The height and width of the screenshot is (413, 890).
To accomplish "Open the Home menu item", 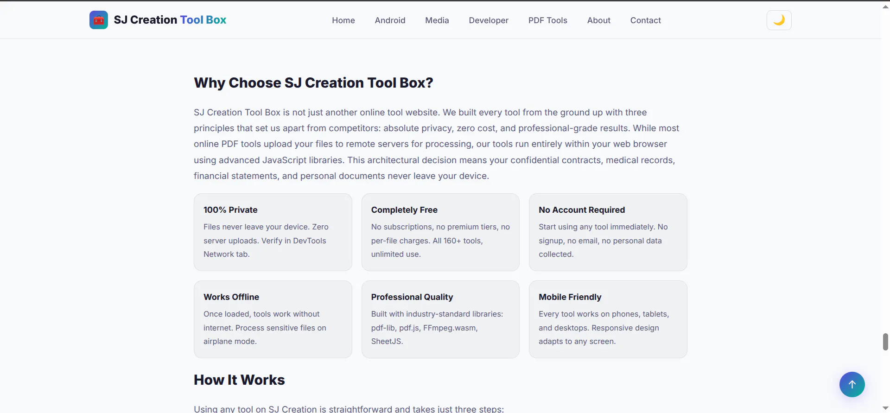I will (x=343, y=20).
